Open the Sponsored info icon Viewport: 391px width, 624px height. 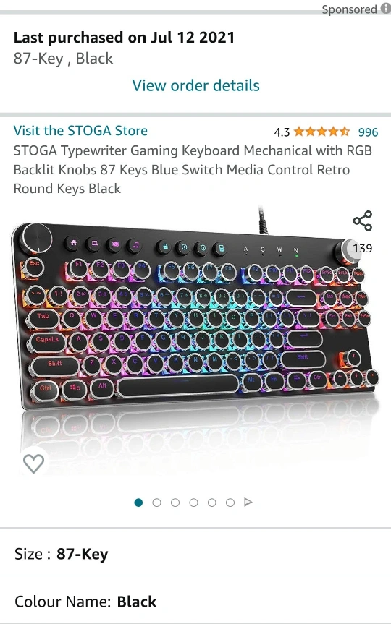point(385,9)
